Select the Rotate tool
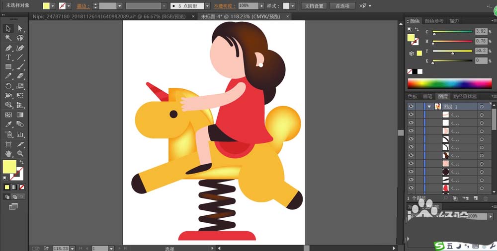 [x=8, y=86]
